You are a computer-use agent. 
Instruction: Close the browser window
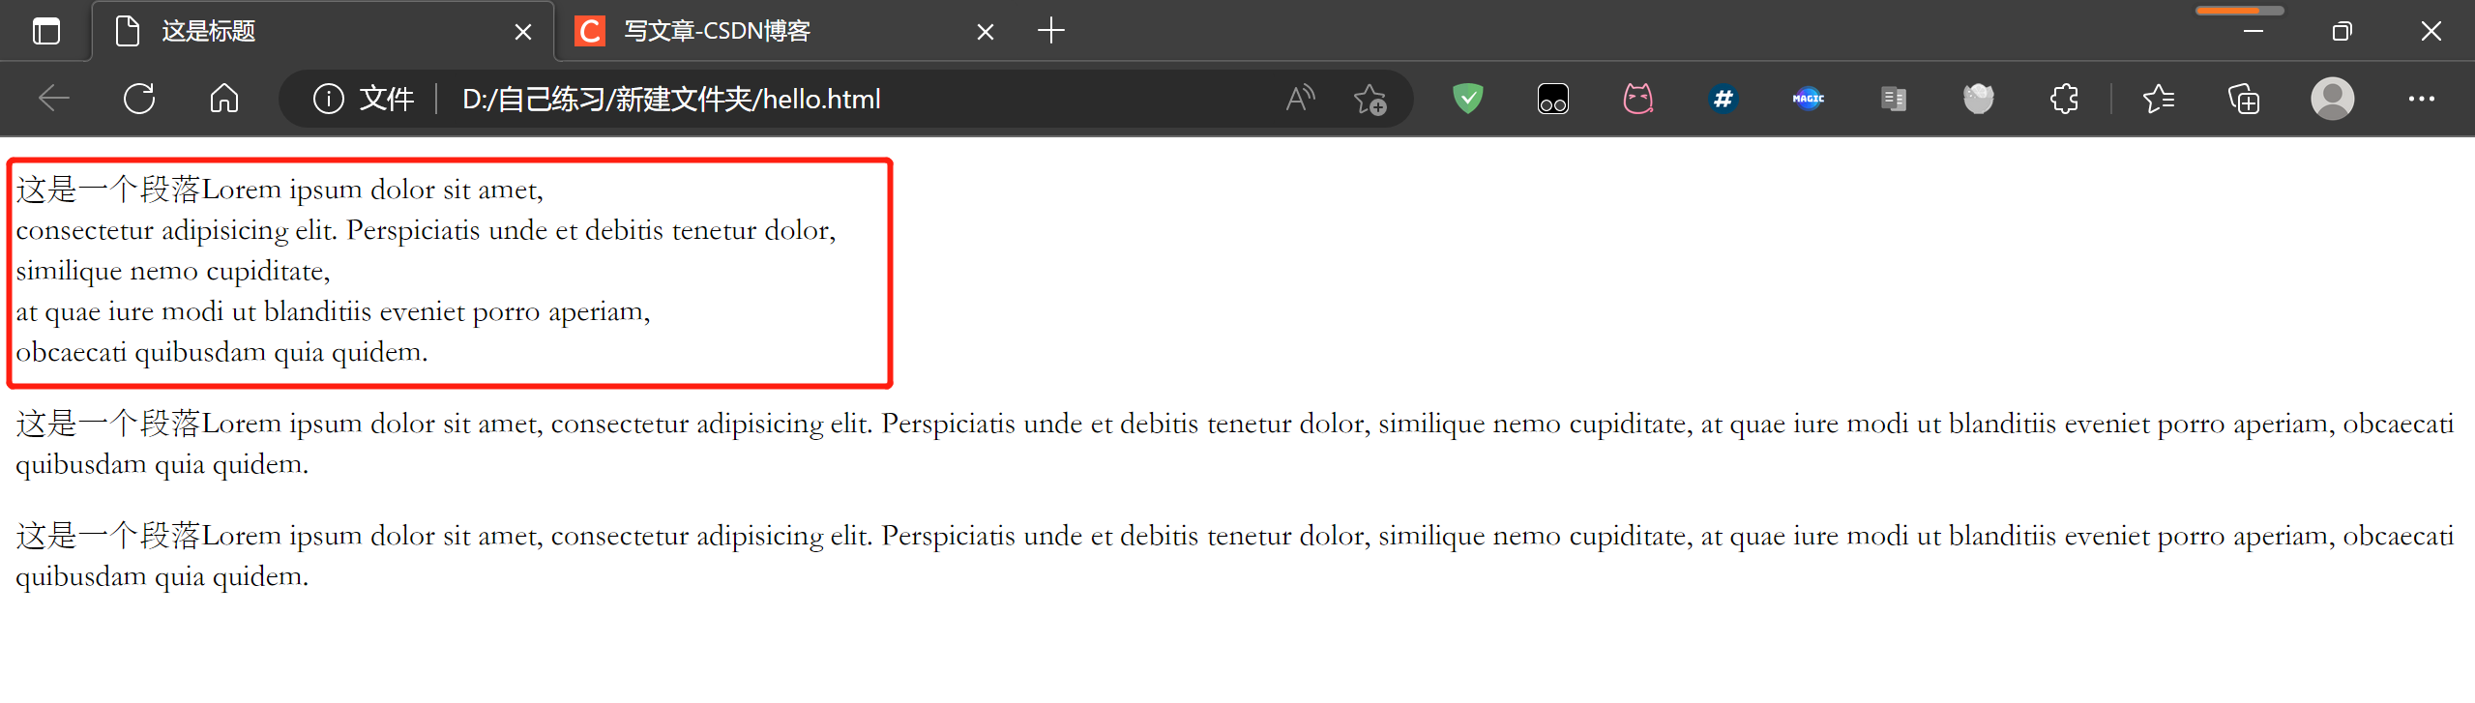[2431, 32]
